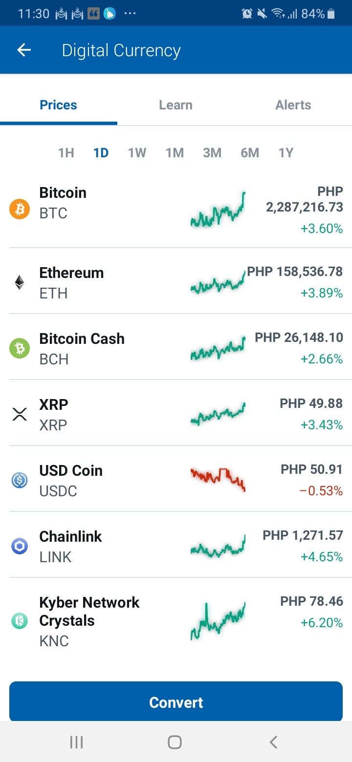Select the 1H time range

[x=66, y=153]
